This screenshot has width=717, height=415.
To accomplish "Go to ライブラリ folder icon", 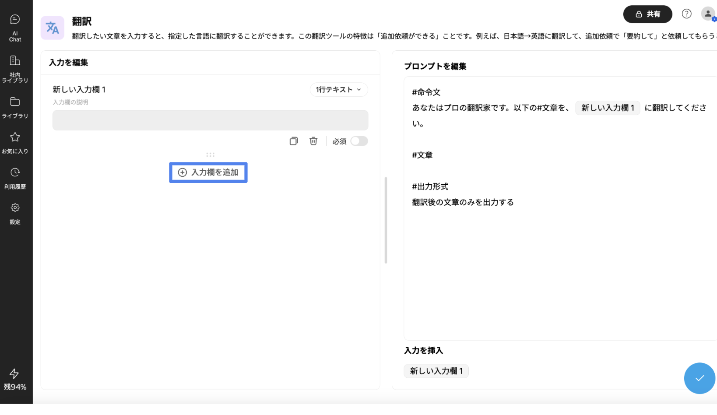I will (x=15, y=107).
